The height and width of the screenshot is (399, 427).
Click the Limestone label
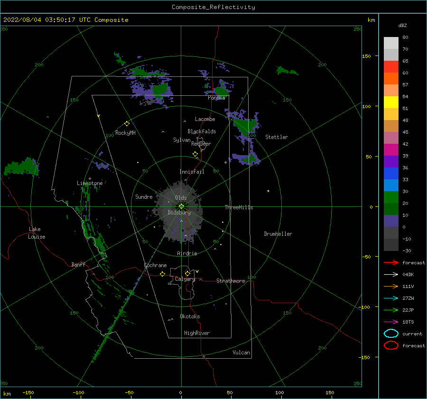[x=90, y=183]
